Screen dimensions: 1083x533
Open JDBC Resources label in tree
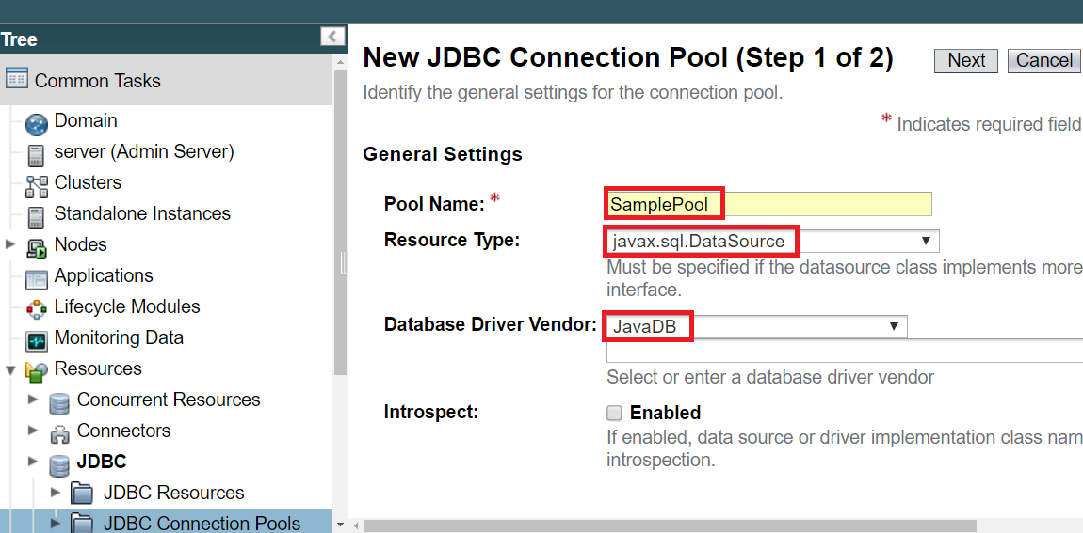[174, 493]
